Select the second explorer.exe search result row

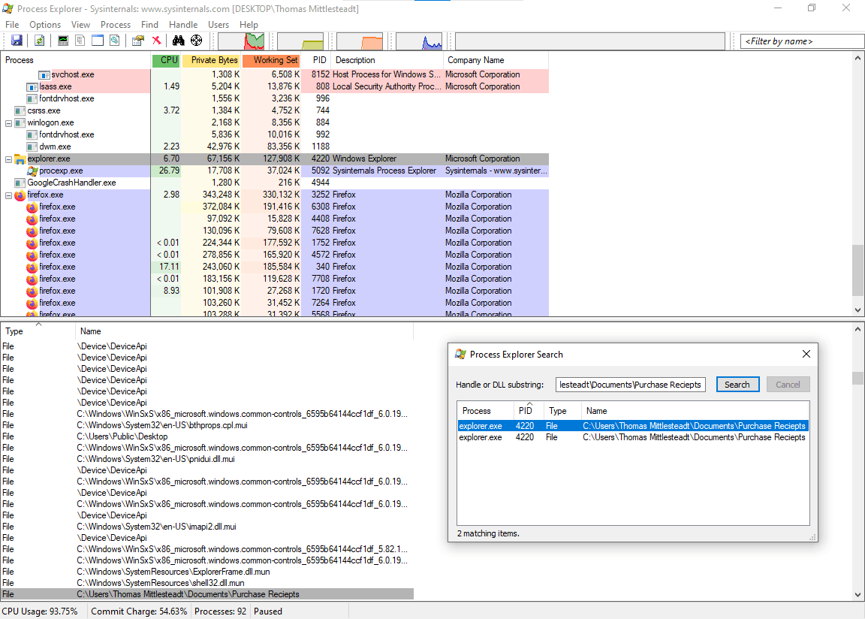click(633, 437)
